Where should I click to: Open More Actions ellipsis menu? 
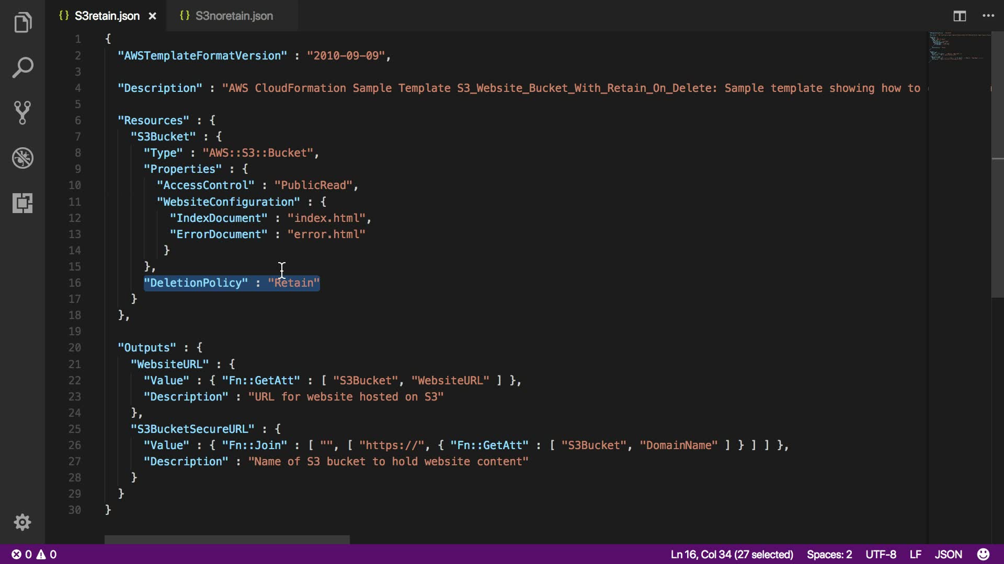point(988,16)
